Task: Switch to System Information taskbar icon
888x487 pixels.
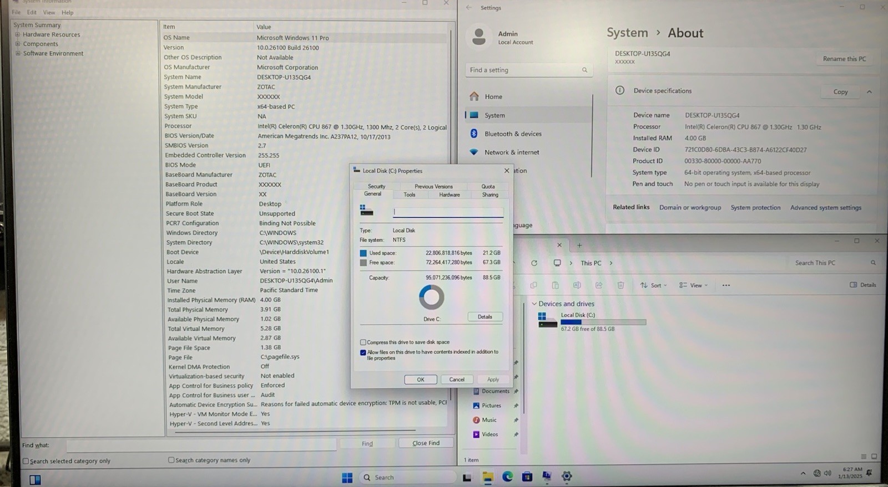Action: [x=547, y=476]
